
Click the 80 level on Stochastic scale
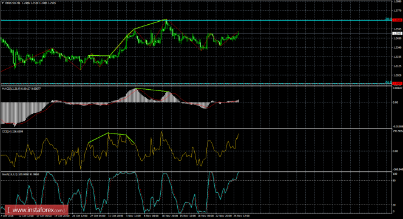(395, 180)
